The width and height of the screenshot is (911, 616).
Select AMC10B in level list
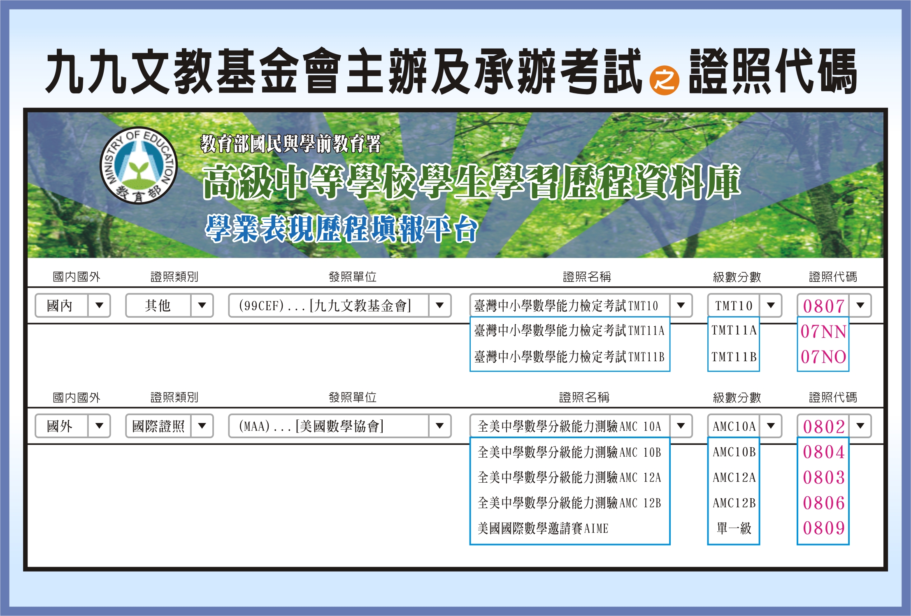[734, 452]
